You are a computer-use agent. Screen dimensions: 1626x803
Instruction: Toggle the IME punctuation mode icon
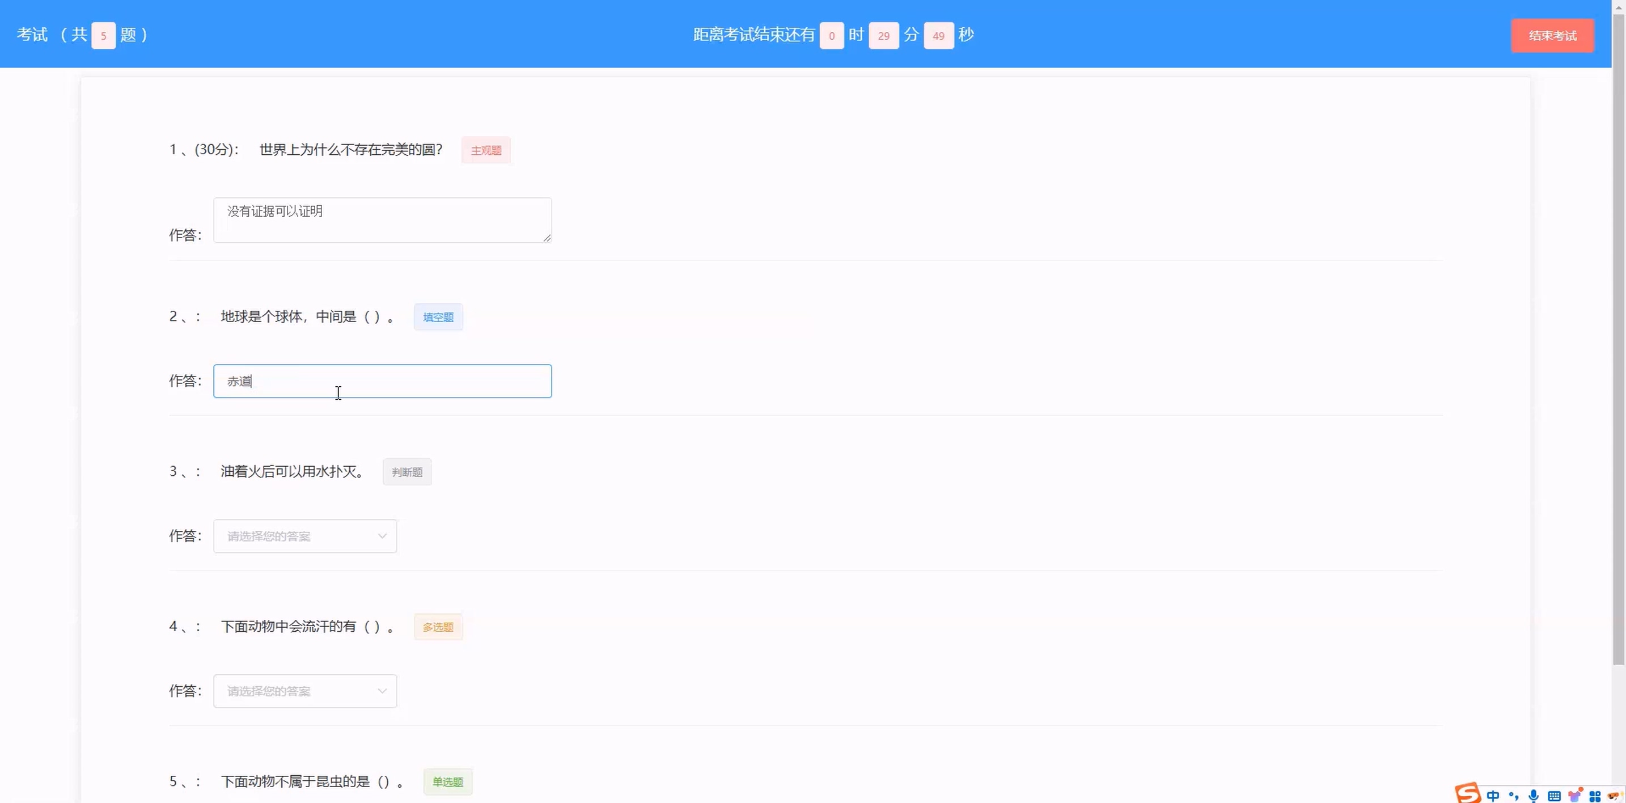coord(1514,796)
